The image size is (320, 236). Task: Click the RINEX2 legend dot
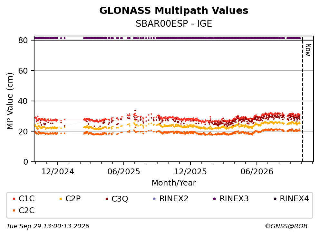pyautogui.click(x=154, y=199)
